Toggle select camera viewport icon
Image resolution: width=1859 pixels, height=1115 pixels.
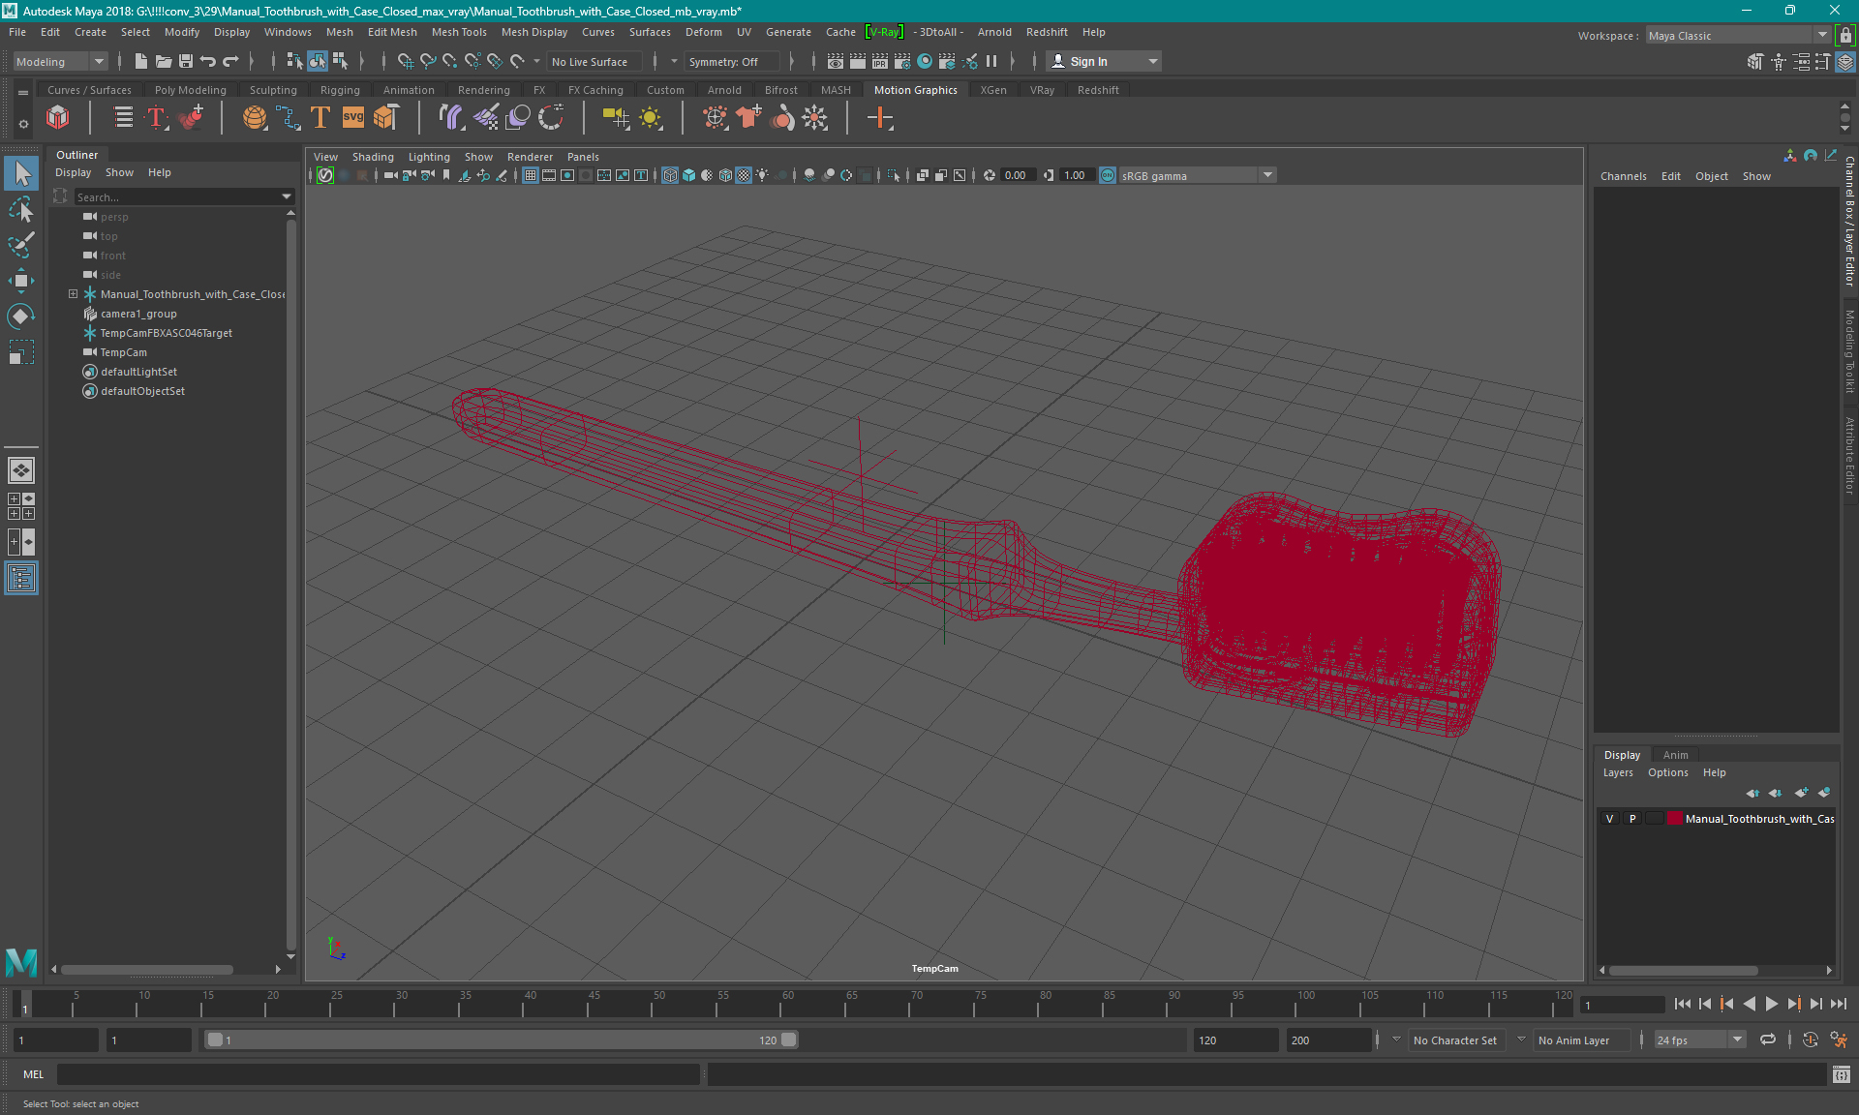pyautogui.click(x=390, y=175)
